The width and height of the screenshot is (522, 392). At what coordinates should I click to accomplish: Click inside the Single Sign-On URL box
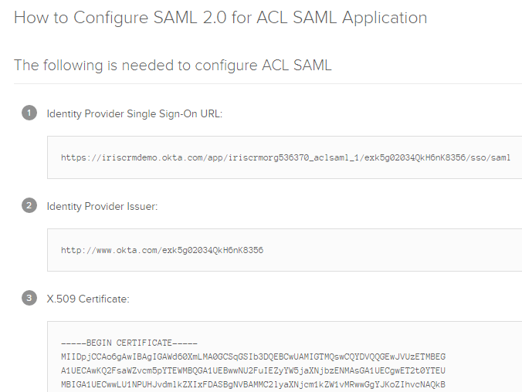click(x=285, y=157)
